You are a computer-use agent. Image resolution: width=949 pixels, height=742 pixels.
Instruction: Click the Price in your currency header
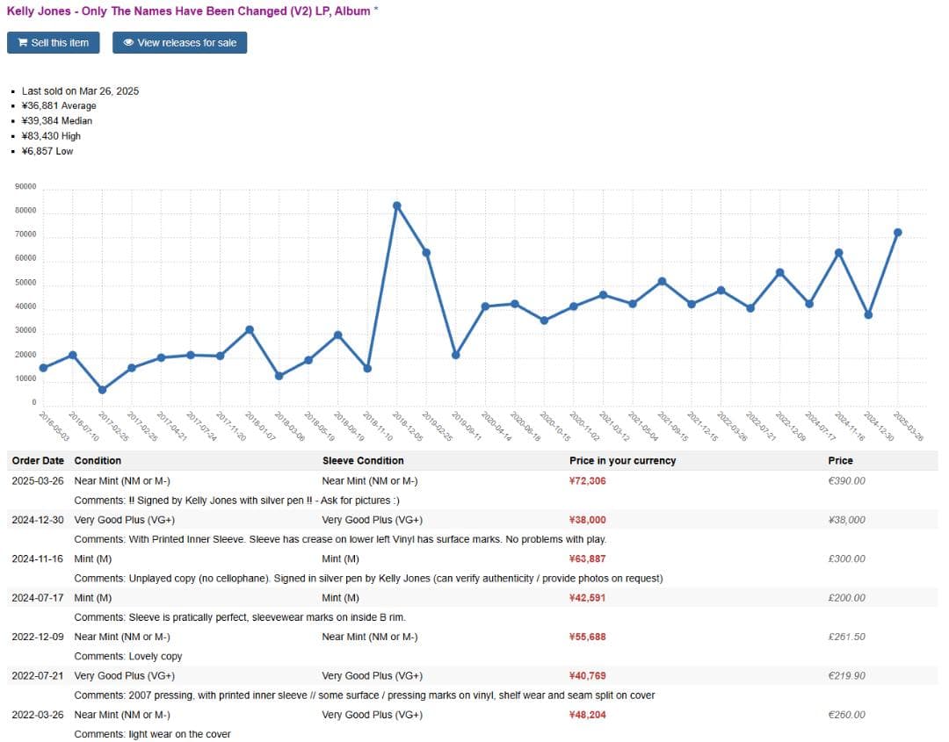(622, 460)
